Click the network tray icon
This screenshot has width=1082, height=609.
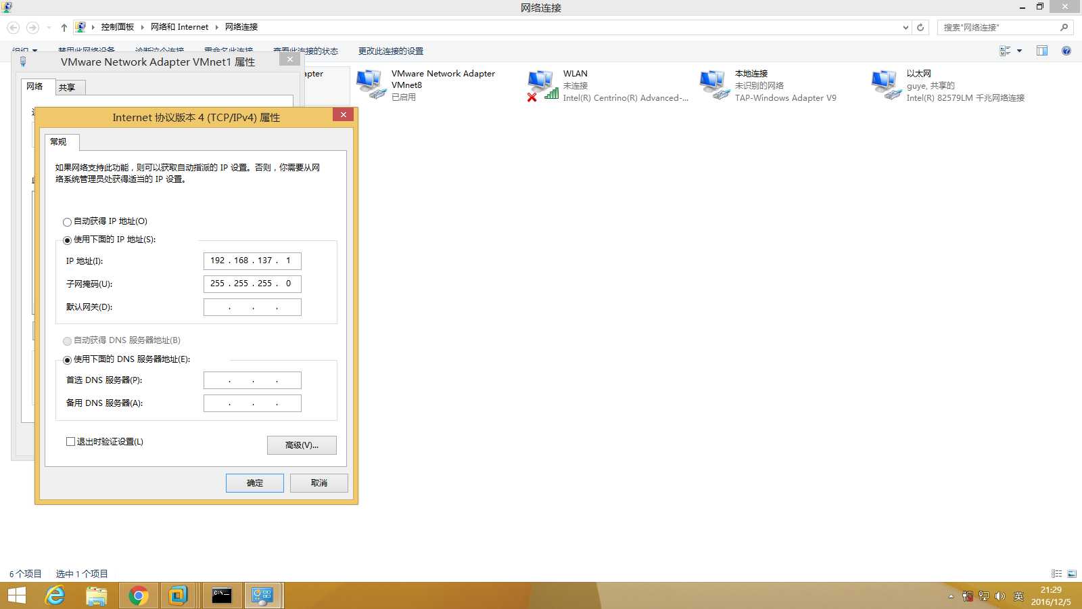[x=984, y=596]
